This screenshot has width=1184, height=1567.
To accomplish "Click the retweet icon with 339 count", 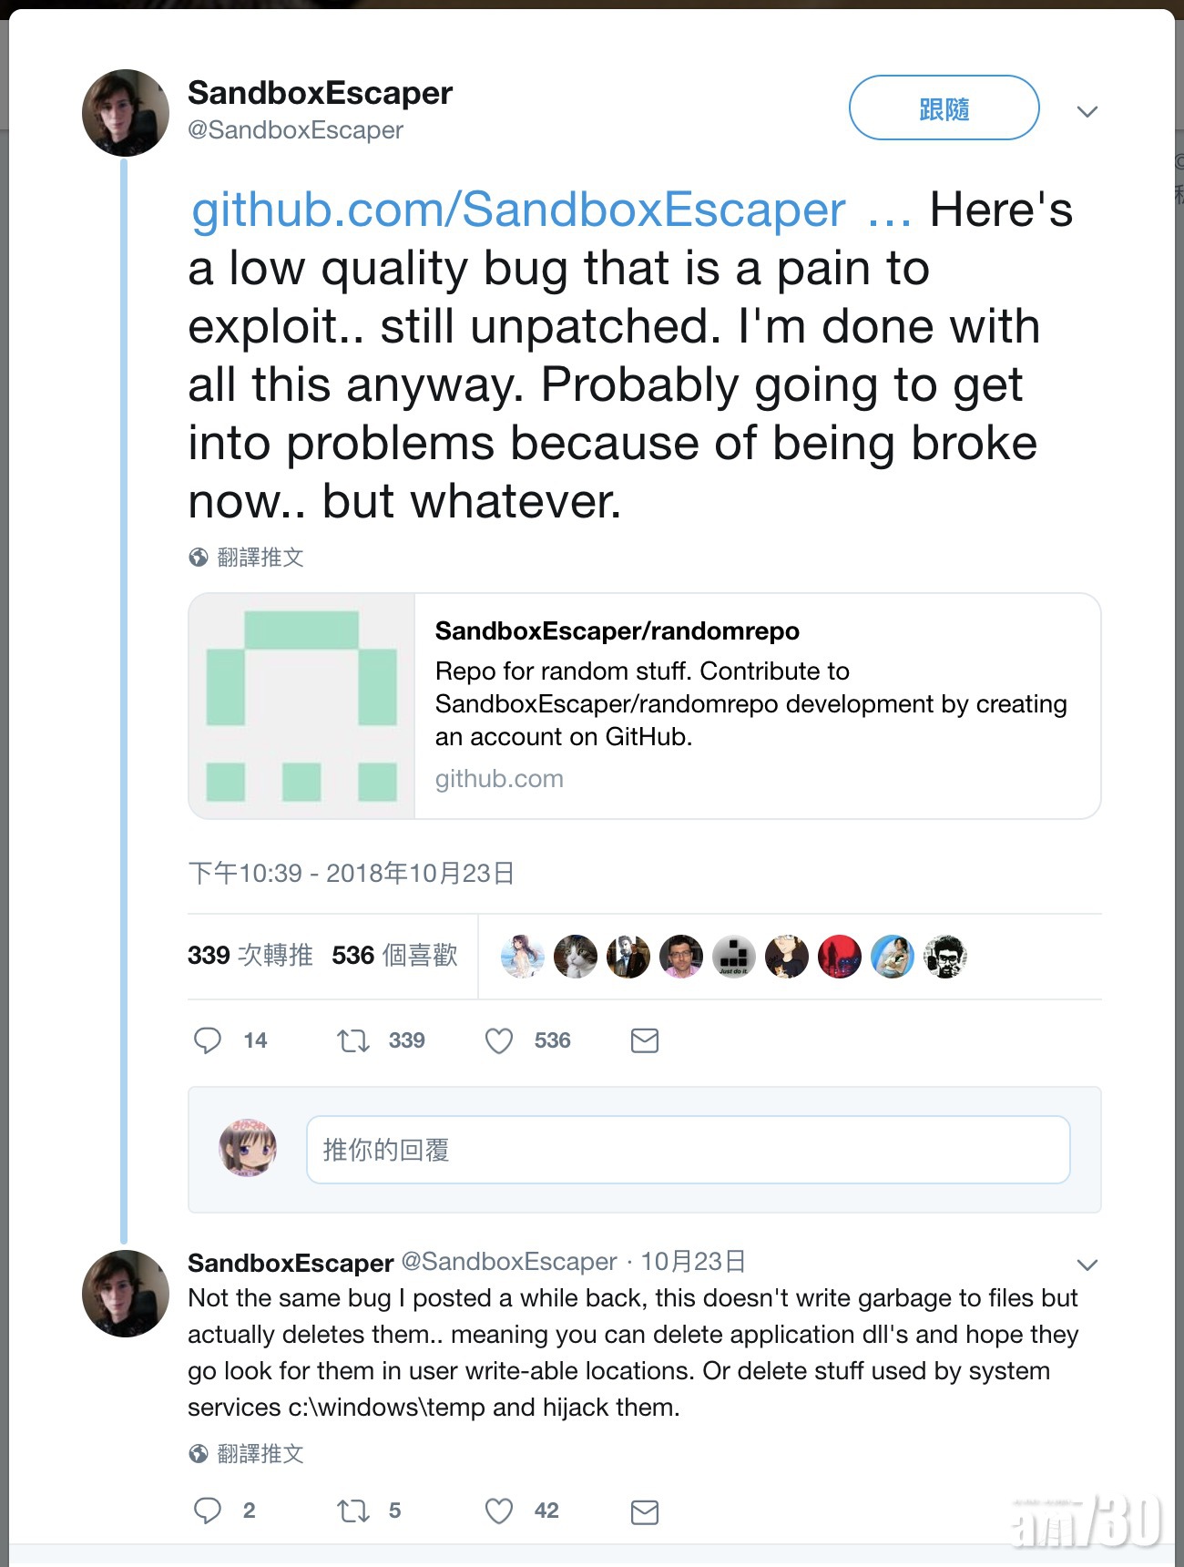I will [353, 1040].
